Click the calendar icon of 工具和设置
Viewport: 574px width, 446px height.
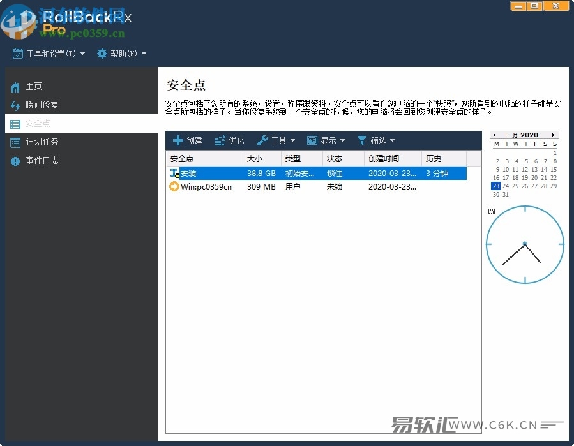pyautogui.click(x=18, y=54)
